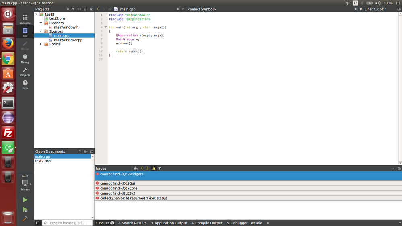
Task: Split the Projects side panel
Action: [86, 9]
